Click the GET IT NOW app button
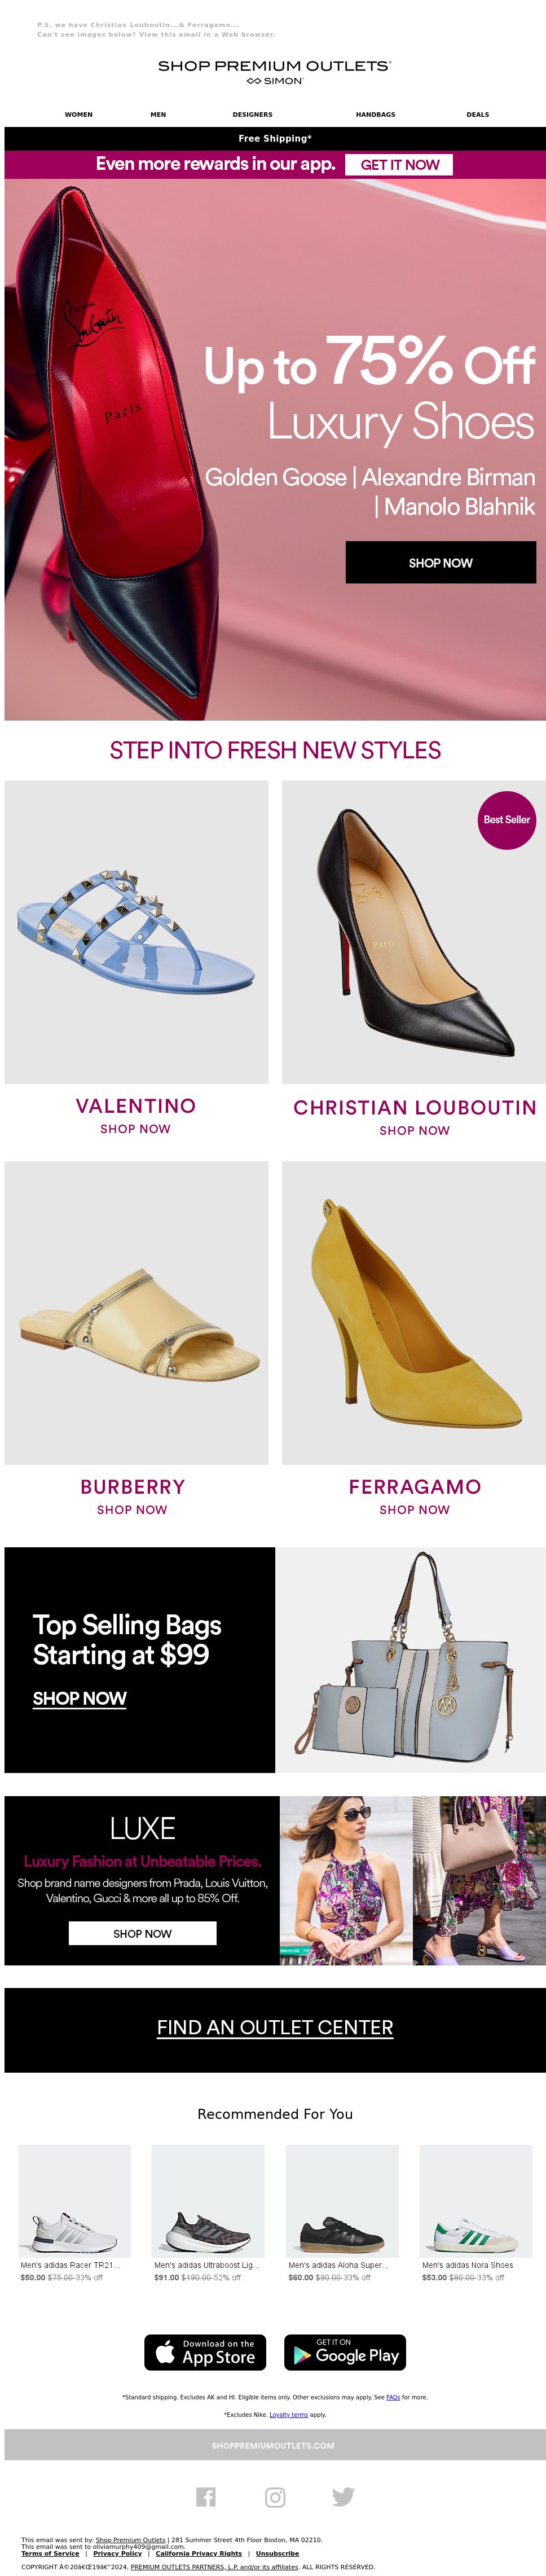The image size is (546, 2576). pyautogui.click(x=399, y=165)
